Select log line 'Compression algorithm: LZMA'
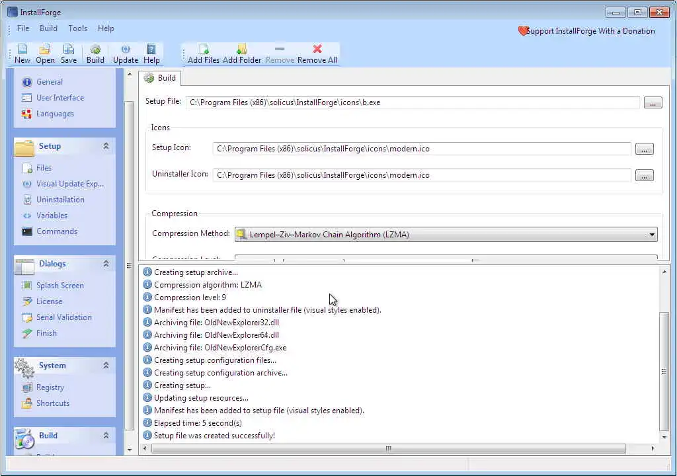This screenshot has width=677, height=476. click(x=202, y=285)
